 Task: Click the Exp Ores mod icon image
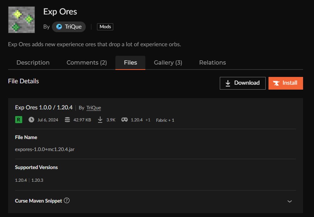tap(21, 19)
